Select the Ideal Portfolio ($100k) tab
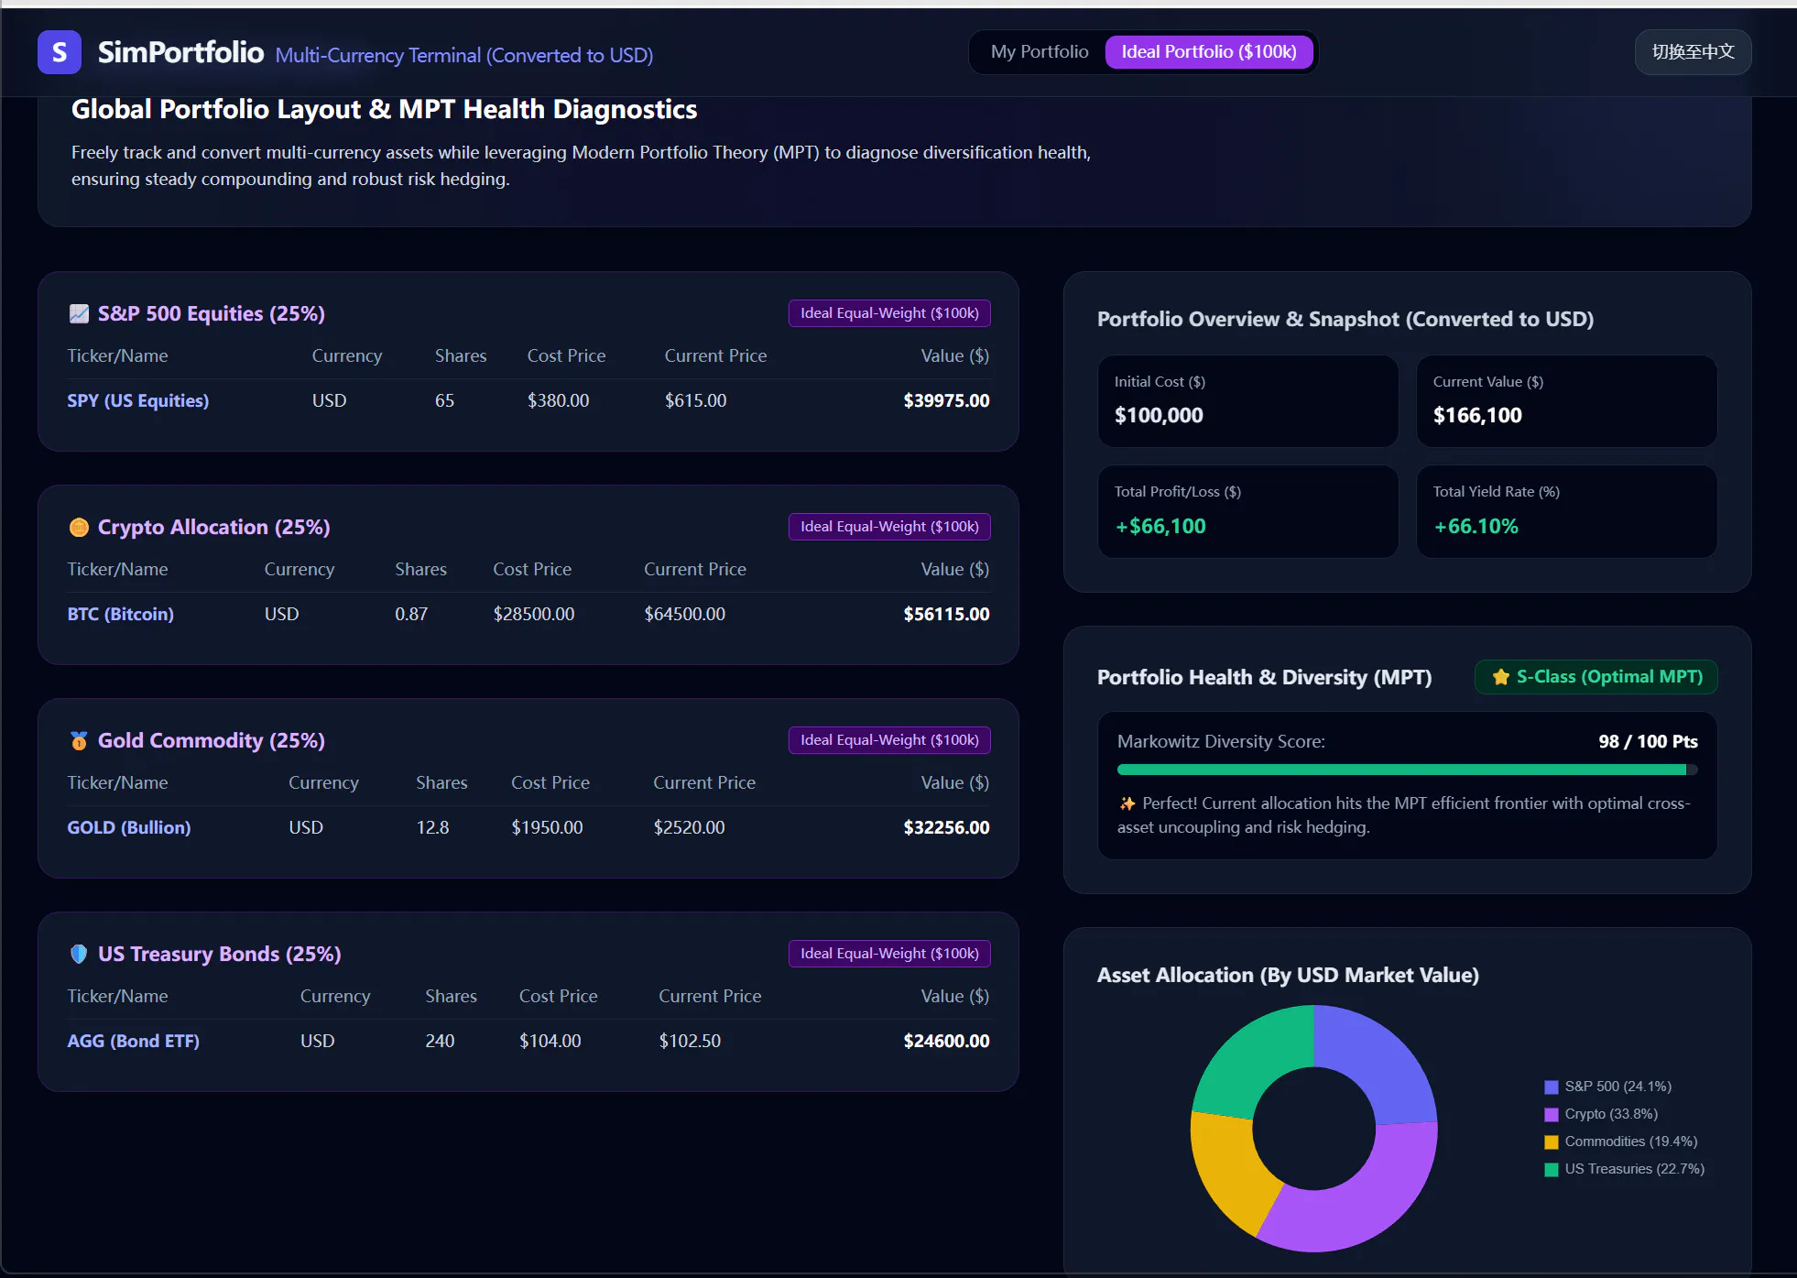 pos(1209,52)
